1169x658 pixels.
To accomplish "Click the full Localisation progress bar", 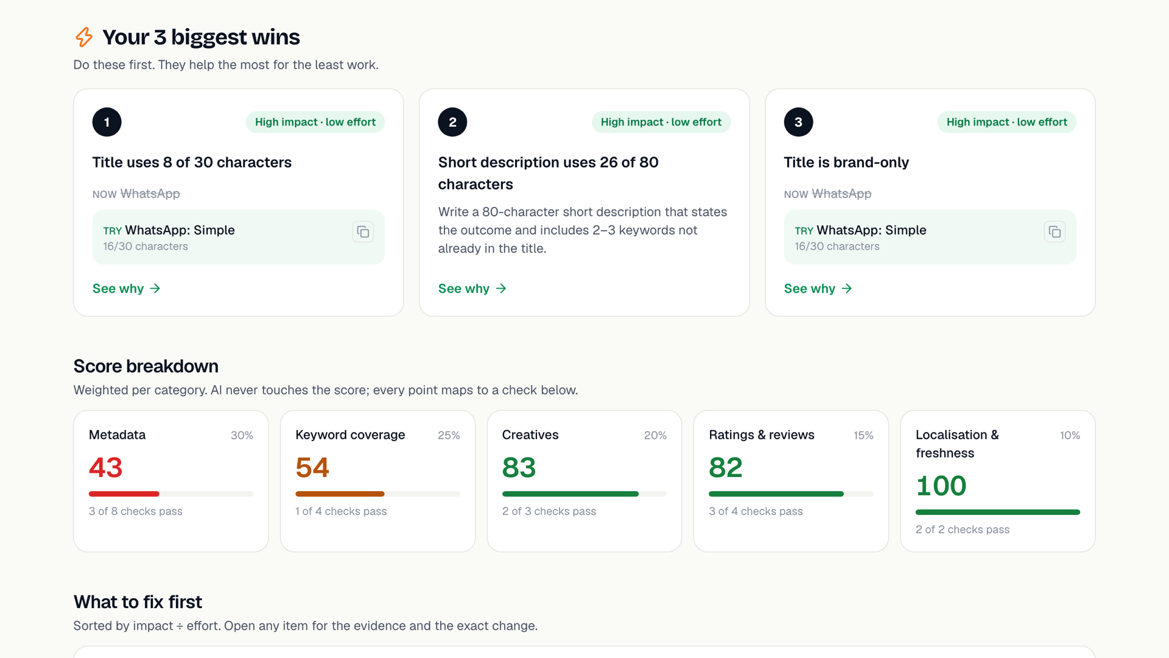I will pos(997,512).
